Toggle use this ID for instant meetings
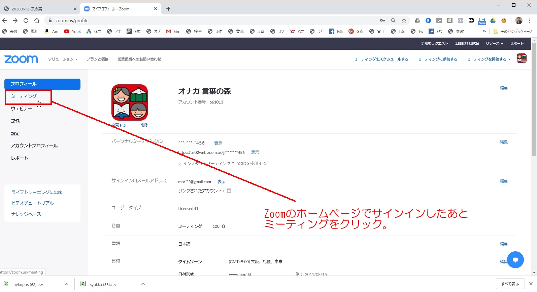This screenshot has height=292, width=537. [180, 164]
